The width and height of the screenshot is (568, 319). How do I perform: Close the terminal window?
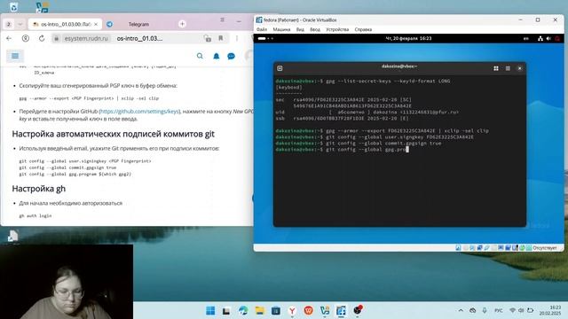coord(519,68)
